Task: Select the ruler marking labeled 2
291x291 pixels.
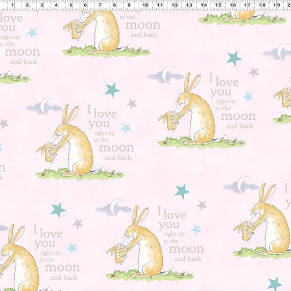Action: click(x=27, y=5)
